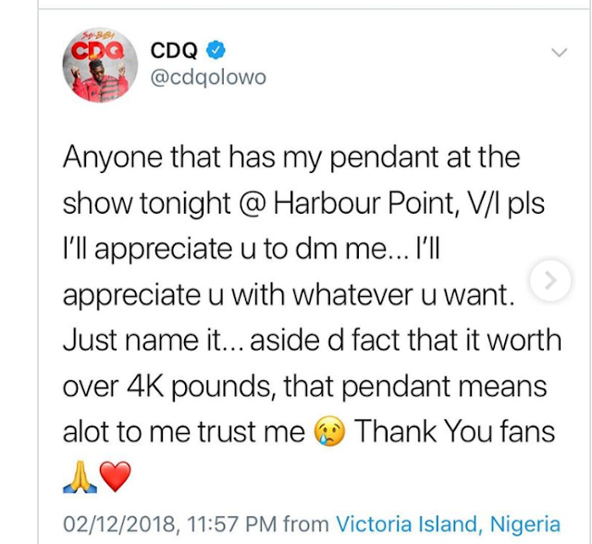Click the blue verified badge
Image resolution: width=592 pixels, height=544 pixels.
point(216,50)
